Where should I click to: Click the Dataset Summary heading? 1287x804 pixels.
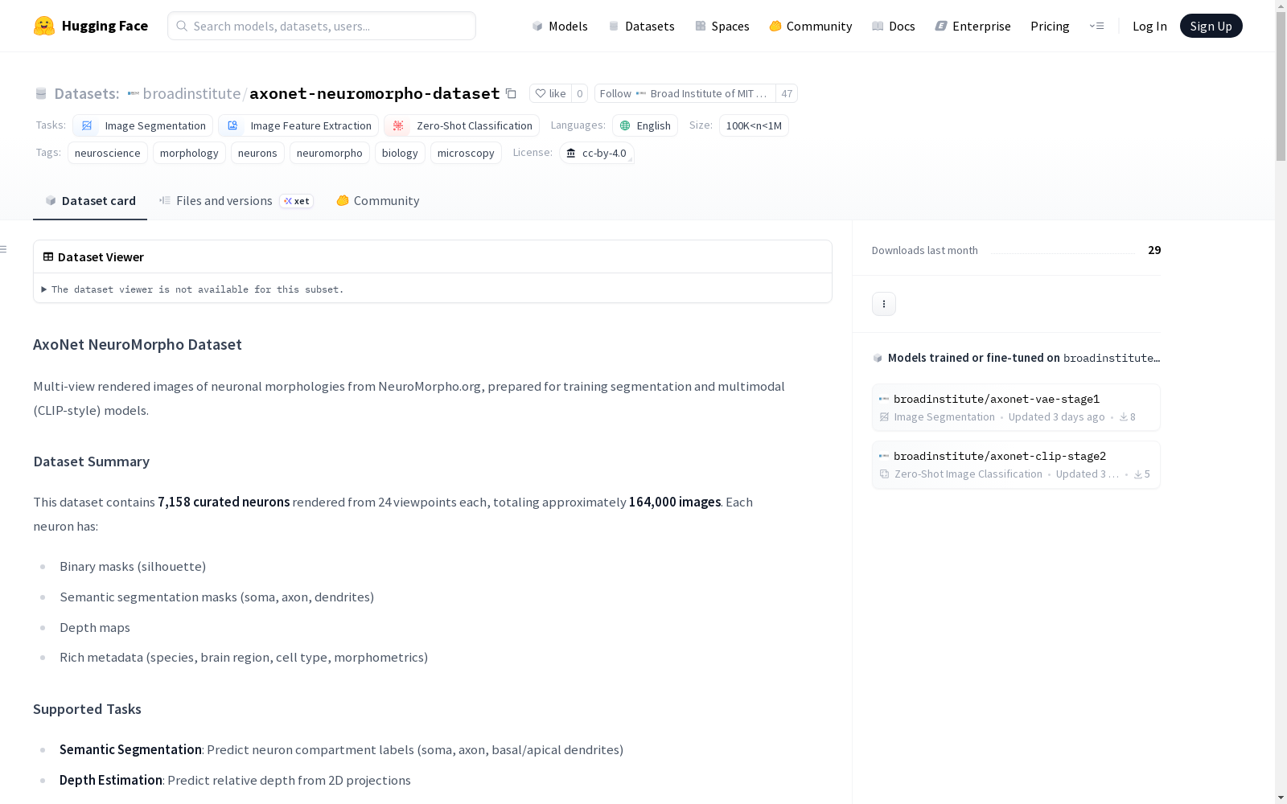coord(92,461)
